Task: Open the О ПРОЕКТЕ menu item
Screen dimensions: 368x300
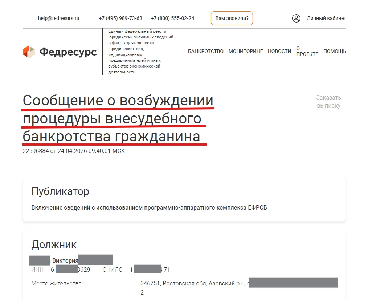Action: click(307, 51)
